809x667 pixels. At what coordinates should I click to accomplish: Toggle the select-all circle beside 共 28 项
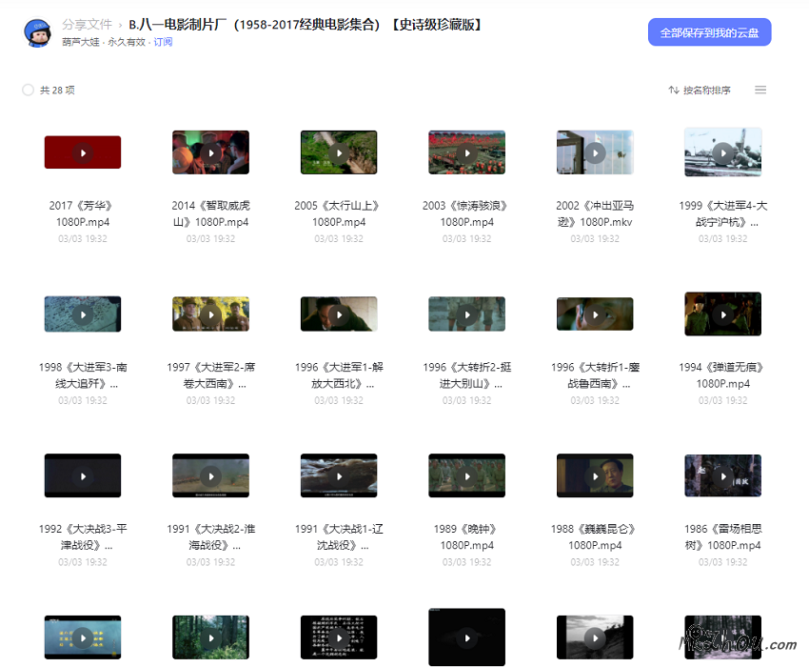[28, 91]
